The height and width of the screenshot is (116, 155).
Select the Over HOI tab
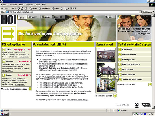coord(59,17)
